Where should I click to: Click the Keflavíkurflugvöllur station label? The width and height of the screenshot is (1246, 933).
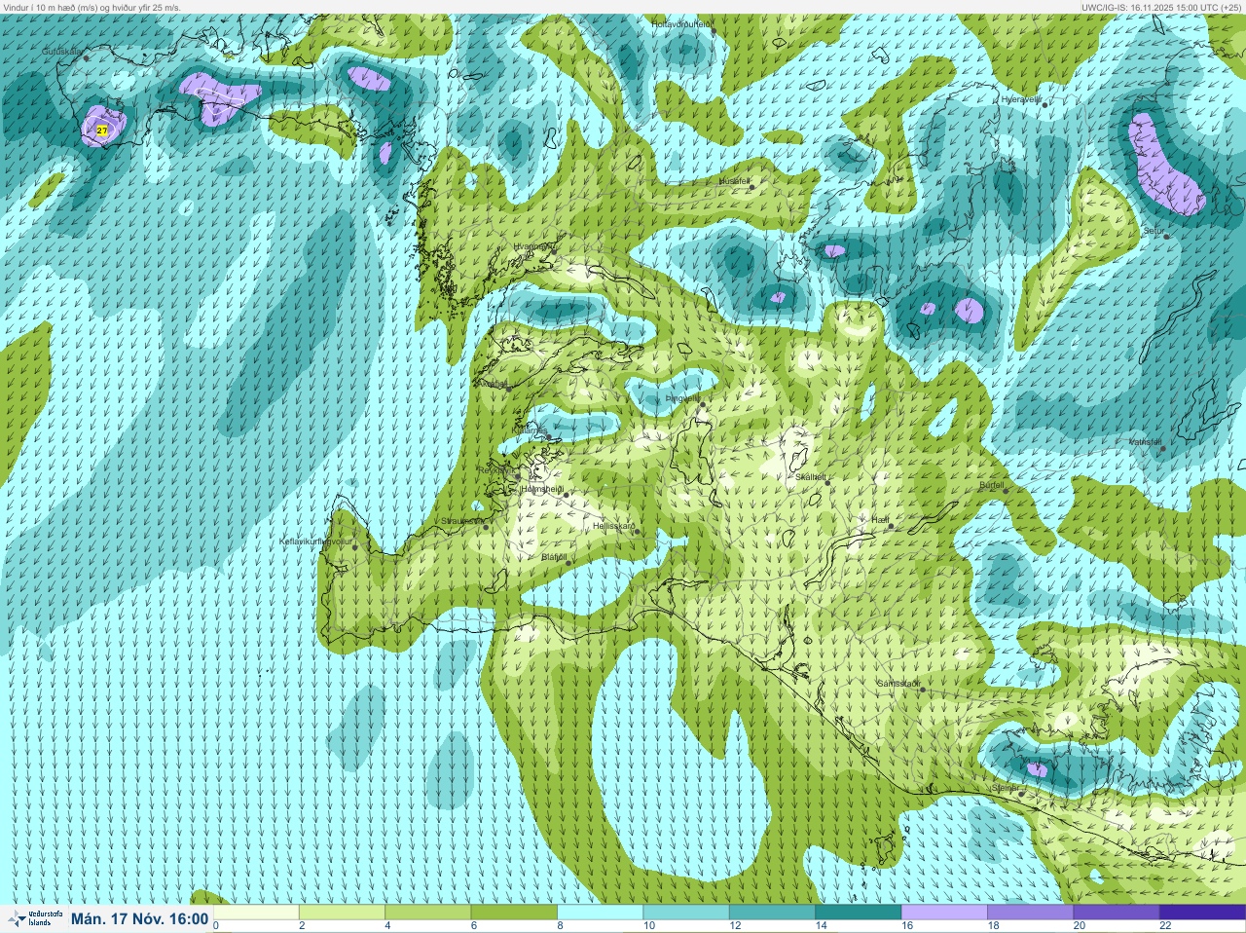point(316,541)
